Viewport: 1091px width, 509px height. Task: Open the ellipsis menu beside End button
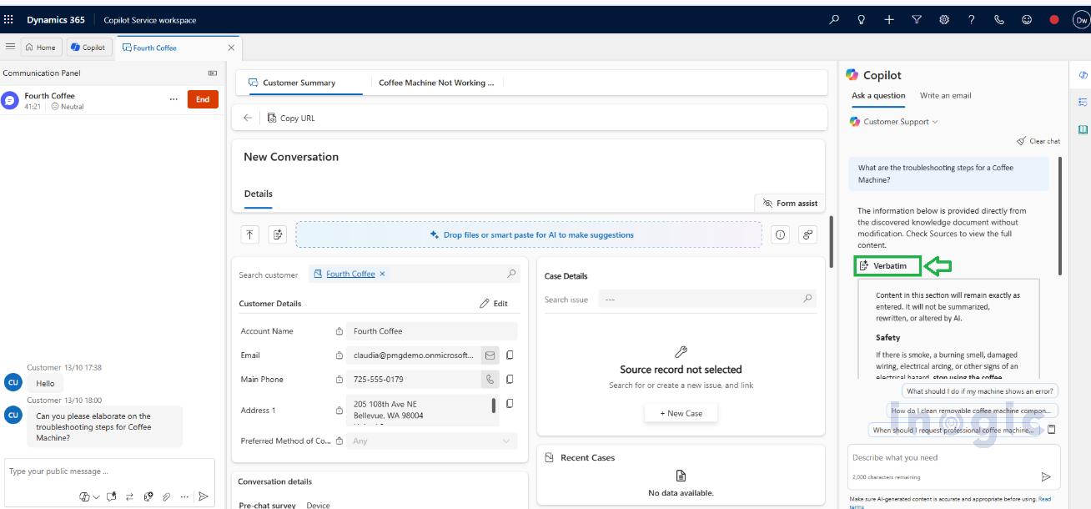[173, 99]
